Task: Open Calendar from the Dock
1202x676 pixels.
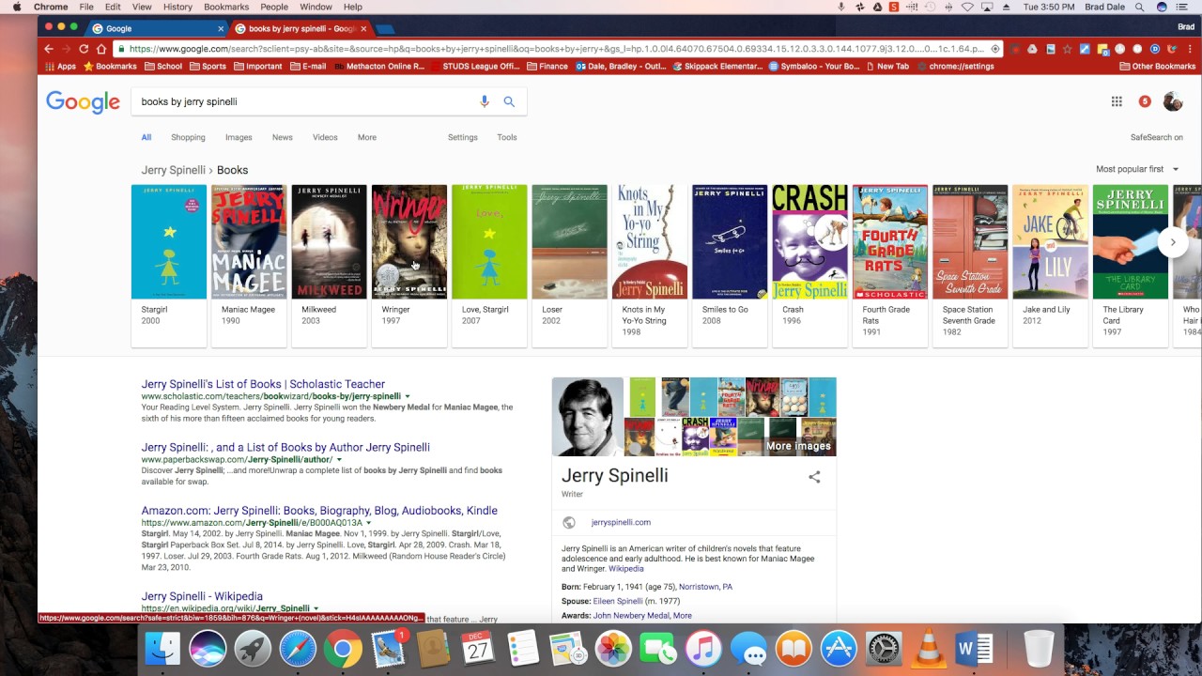Action: tap(478, 649)
